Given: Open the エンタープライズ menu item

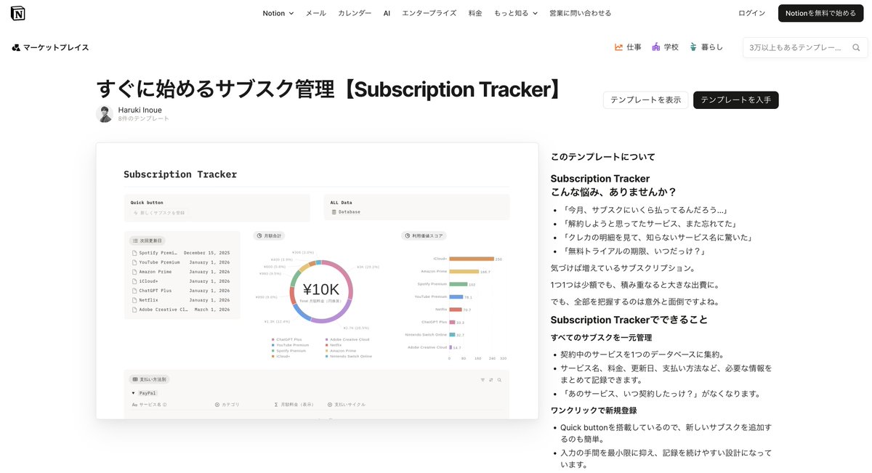Looking at the screenshot, I should click(429, 13).
